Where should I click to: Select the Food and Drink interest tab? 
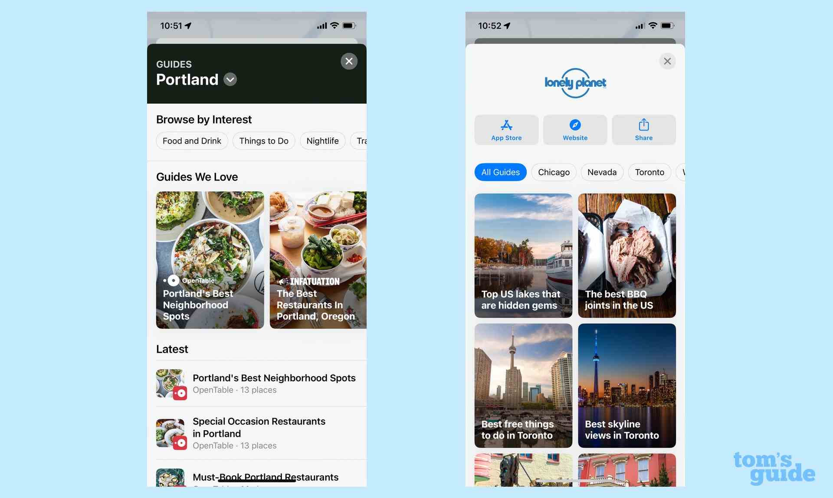click(x=192, y=141)
